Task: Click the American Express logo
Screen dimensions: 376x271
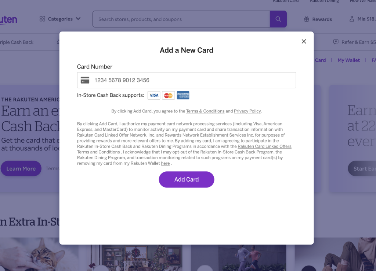Action: tap(183, 95)
